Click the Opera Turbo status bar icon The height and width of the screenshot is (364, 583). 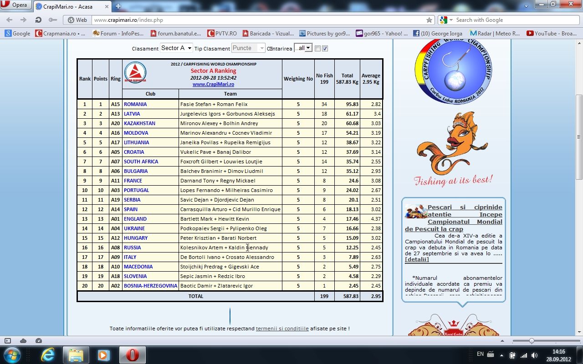coord(39,341)
